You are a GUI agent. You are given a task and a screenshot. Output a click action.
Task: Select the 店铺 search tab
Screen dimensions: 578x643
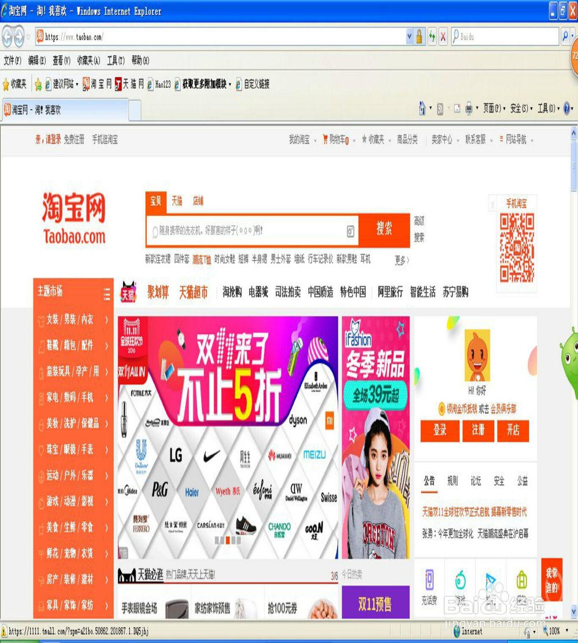(x=198, y=201)
